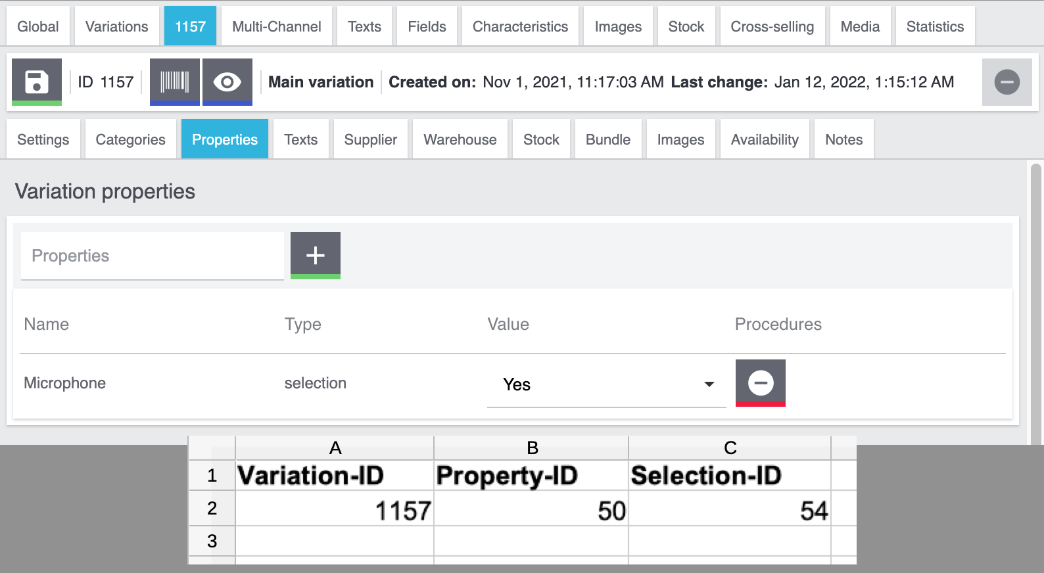Open the variation Settings tab
Screen dimensions: 1044x573
click(x=43, y=140)
